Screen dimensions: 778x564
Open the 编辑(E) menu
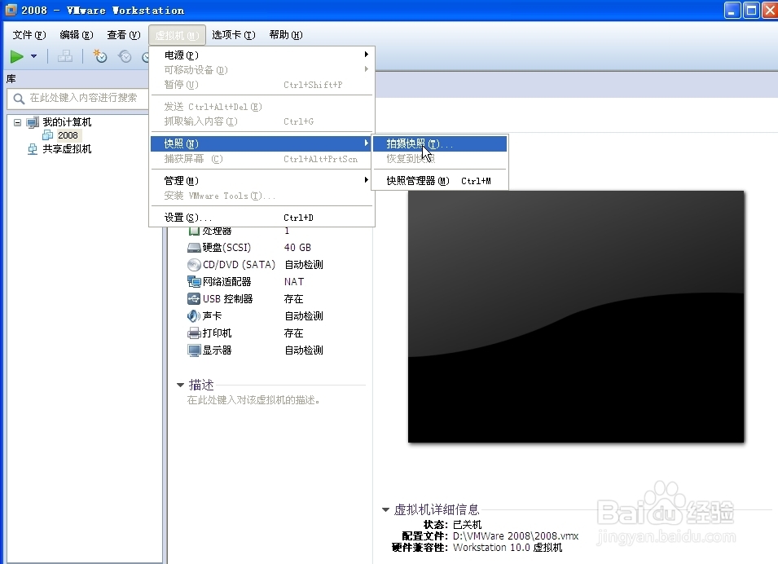pos(76,35)
